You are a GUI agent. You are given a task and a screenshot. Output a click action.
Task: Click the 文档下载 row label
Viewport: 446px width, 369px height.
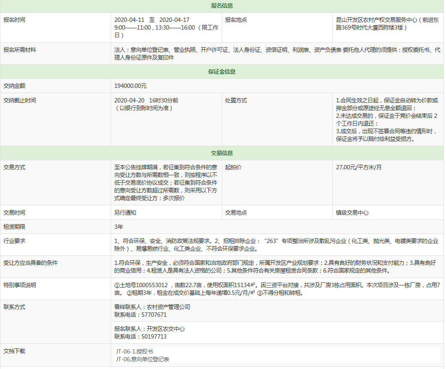click(x=14, y=351)
